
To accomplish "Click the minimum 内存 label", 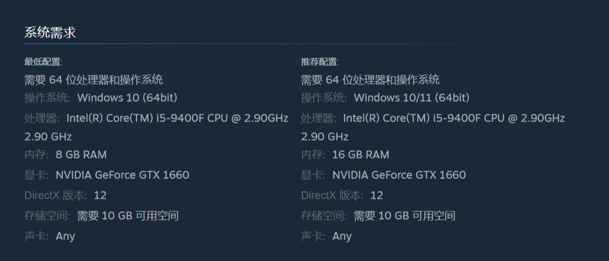I will click(37, 154).
